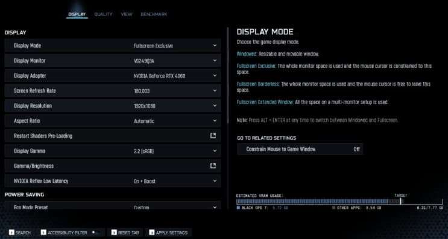Click the On + Boost value
The width and height of the screenshot is (448, 239).
pos(145,181)
